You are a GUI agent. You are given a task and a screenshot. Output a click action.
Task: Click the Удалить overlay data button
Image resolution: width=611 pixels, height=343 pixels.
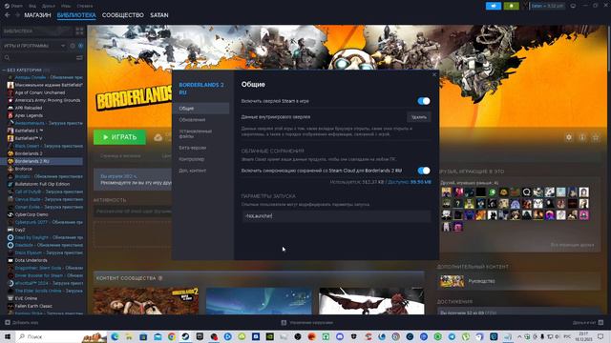pos(419,117)
